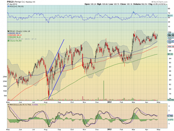Click the Close 106.18 header value
This screenshot has width=174, height=131.
tap(126, 4)
